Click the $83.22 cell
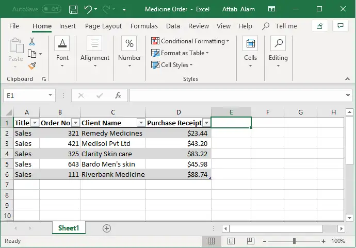Image resolution: width=356 pixels, height=248 pixels. (179, 154)
